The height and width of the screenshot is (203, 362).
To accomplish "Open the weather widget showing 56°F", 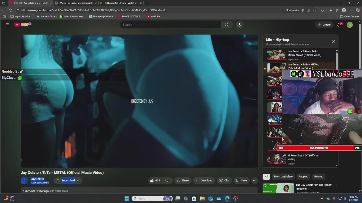I will 9,198.
